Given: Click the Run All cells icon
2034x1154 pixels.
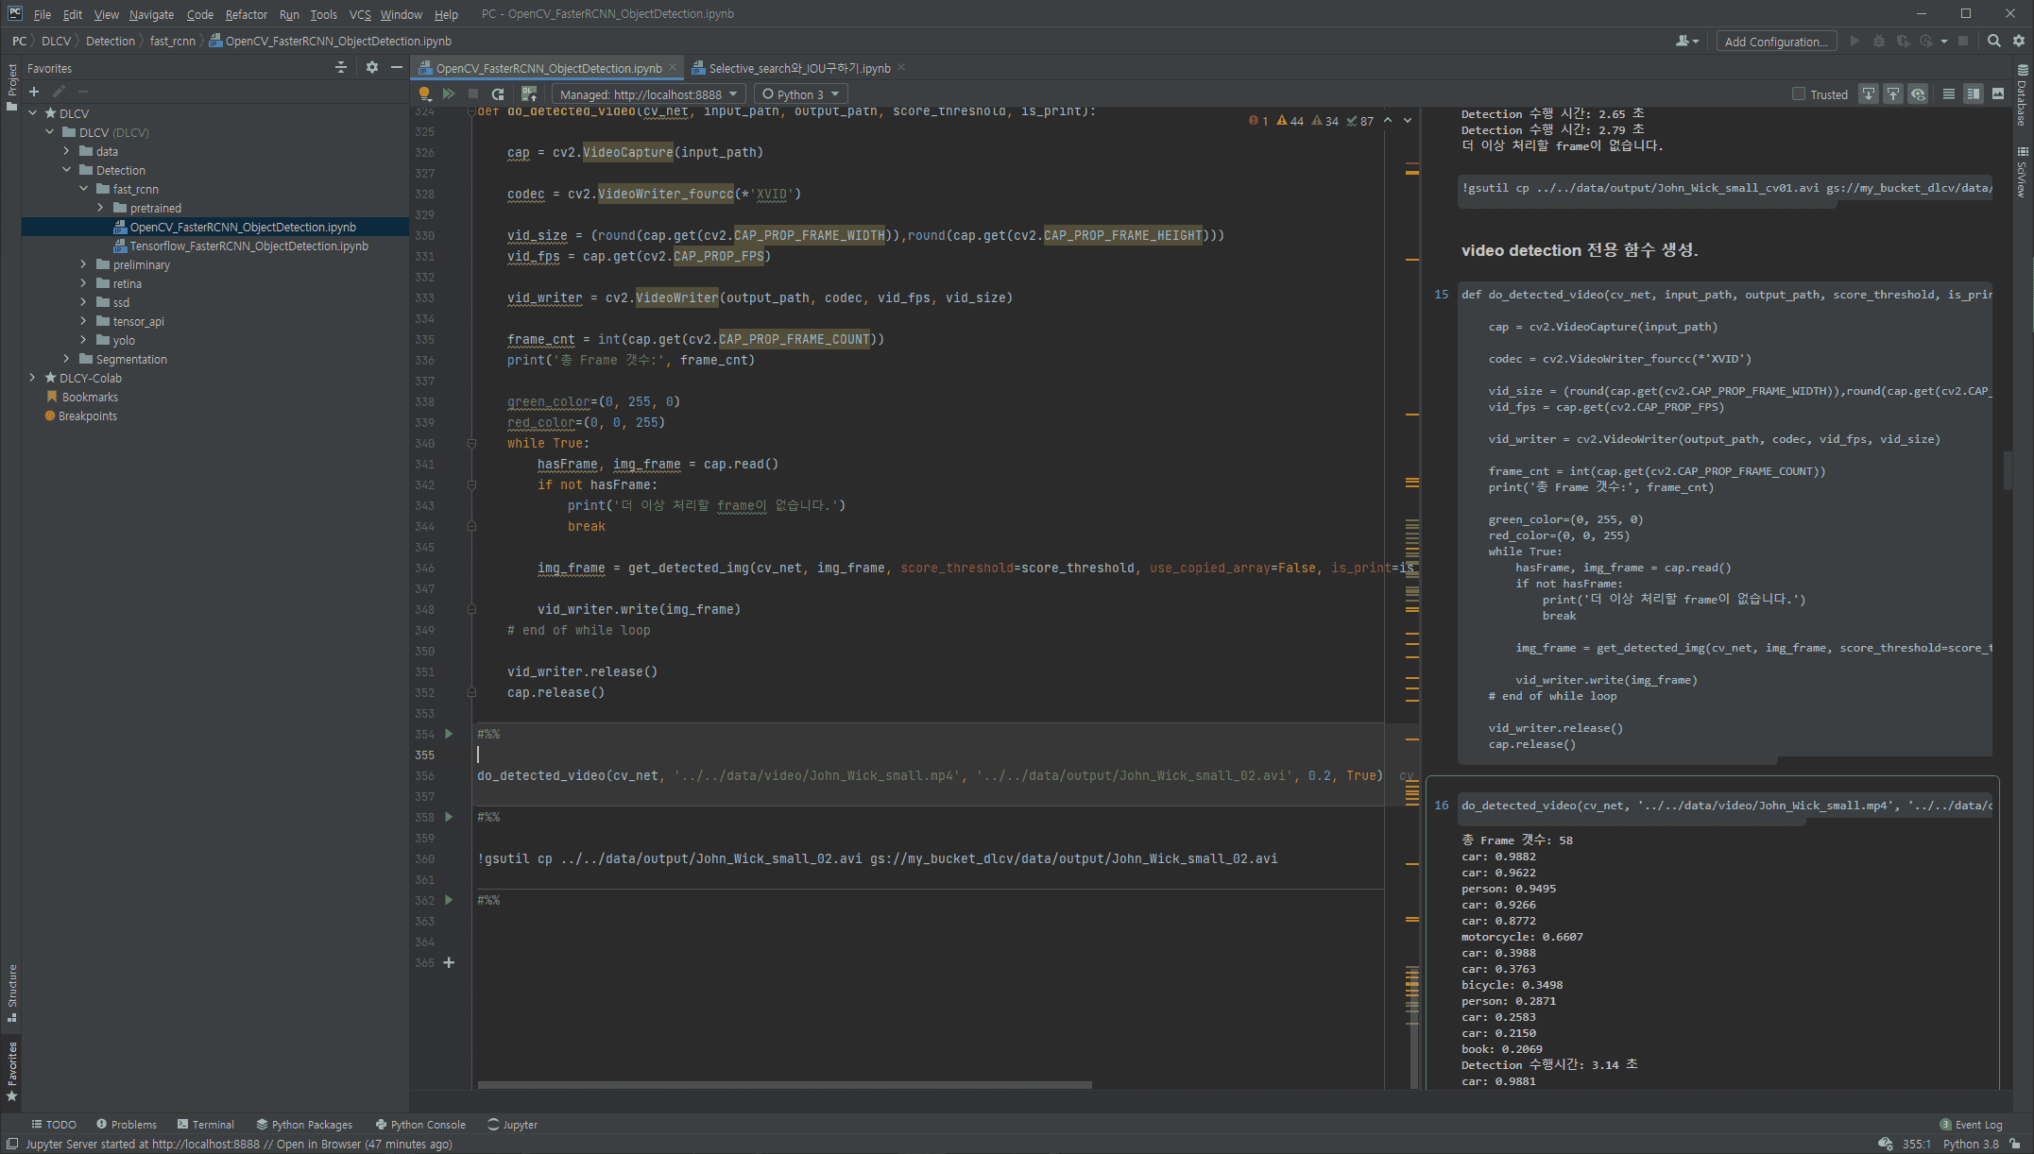Looking at the screenshot, I should (449, 93).
